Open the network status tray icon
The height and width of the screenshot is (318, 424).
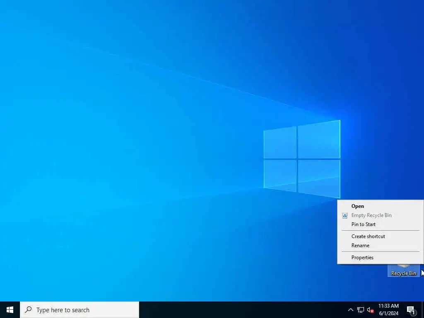point(361,310)
